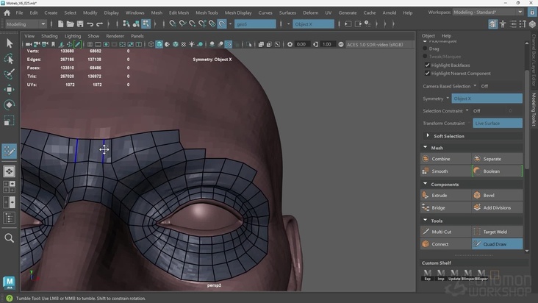Click the Modeling Toolkit panel scrollbar
This screenshot has height=303, width=538.
[527, 119]
